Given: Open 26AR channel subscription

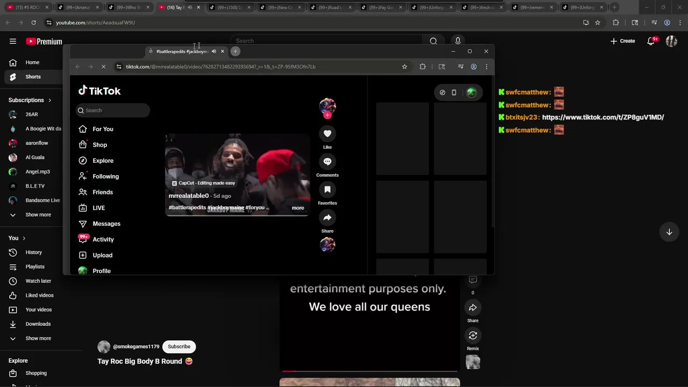Looking at the screenshot, I should pos(32,114).
